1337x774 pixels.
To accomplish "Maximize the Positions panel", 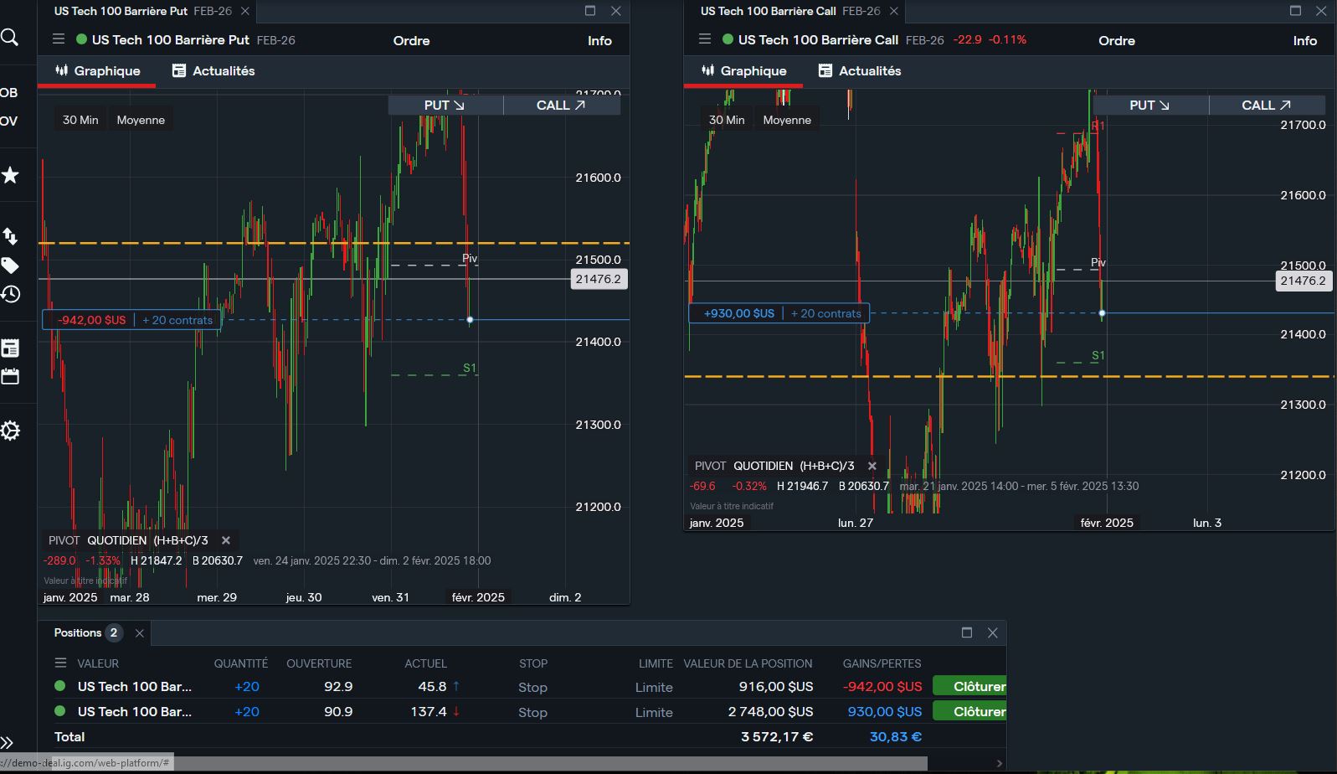I will click(x=967, y=632).
